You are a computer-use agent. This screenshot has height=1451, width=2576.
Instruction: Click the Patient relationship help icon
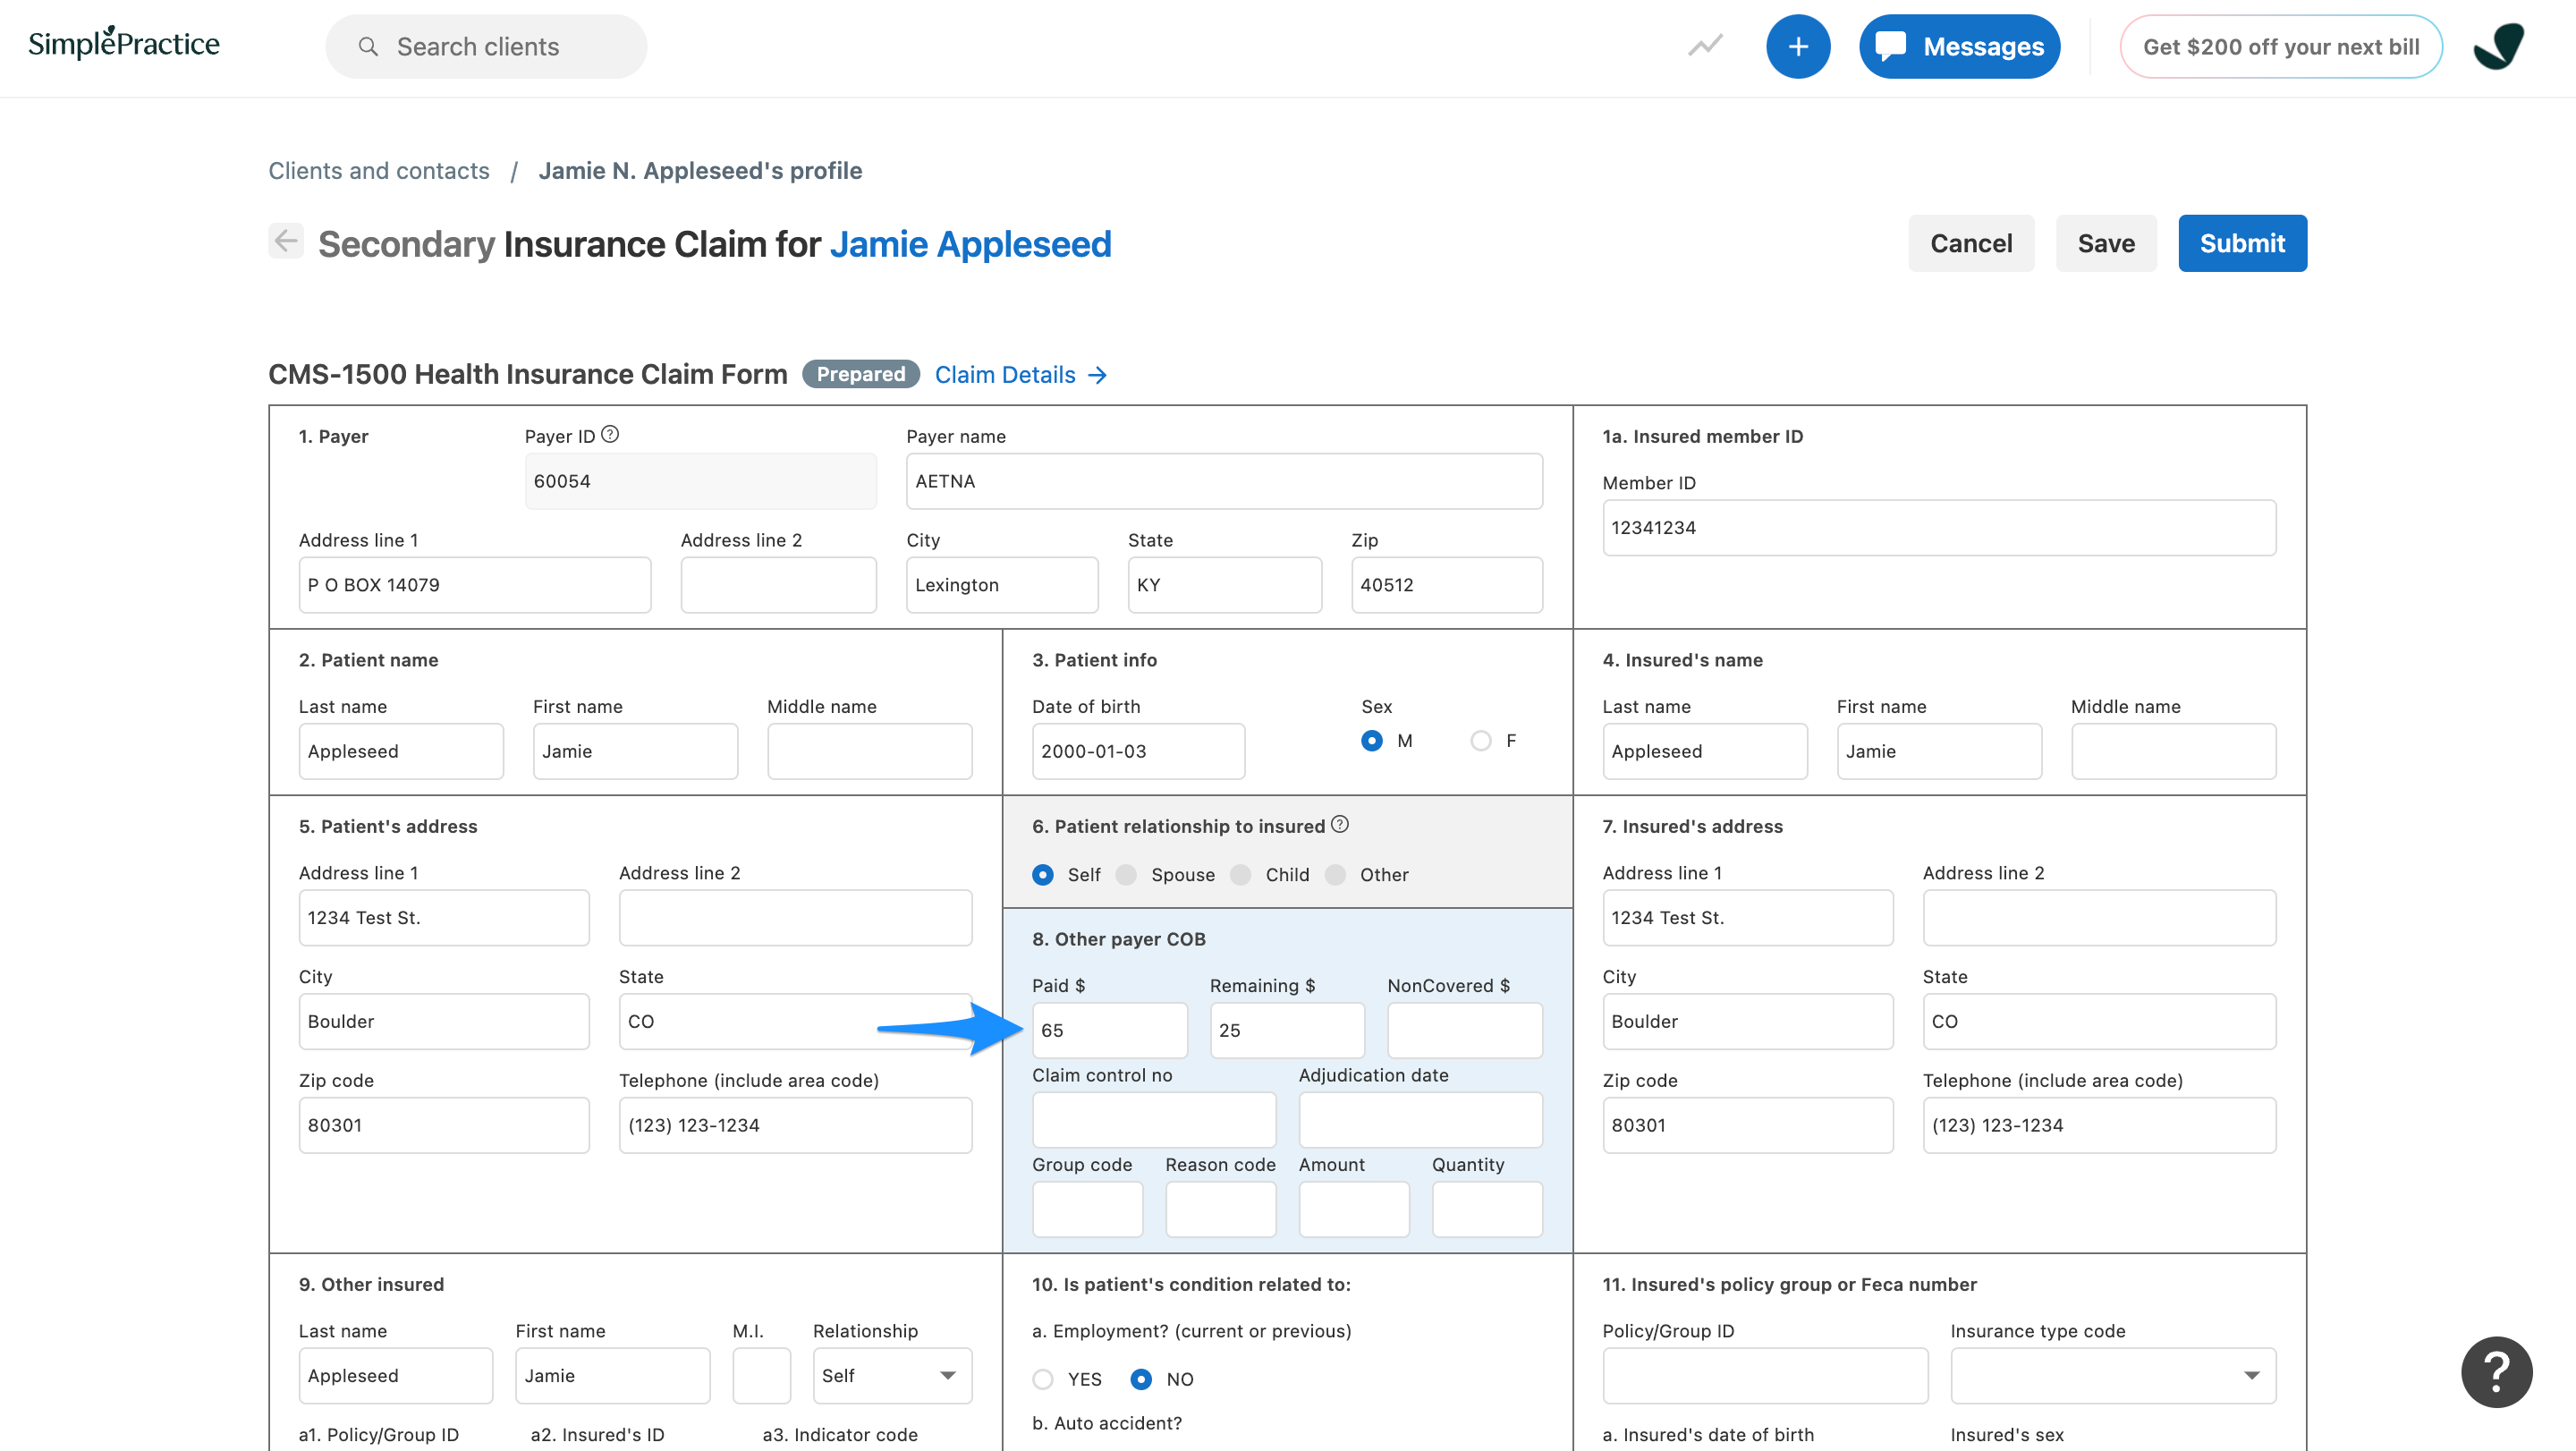1340,824
